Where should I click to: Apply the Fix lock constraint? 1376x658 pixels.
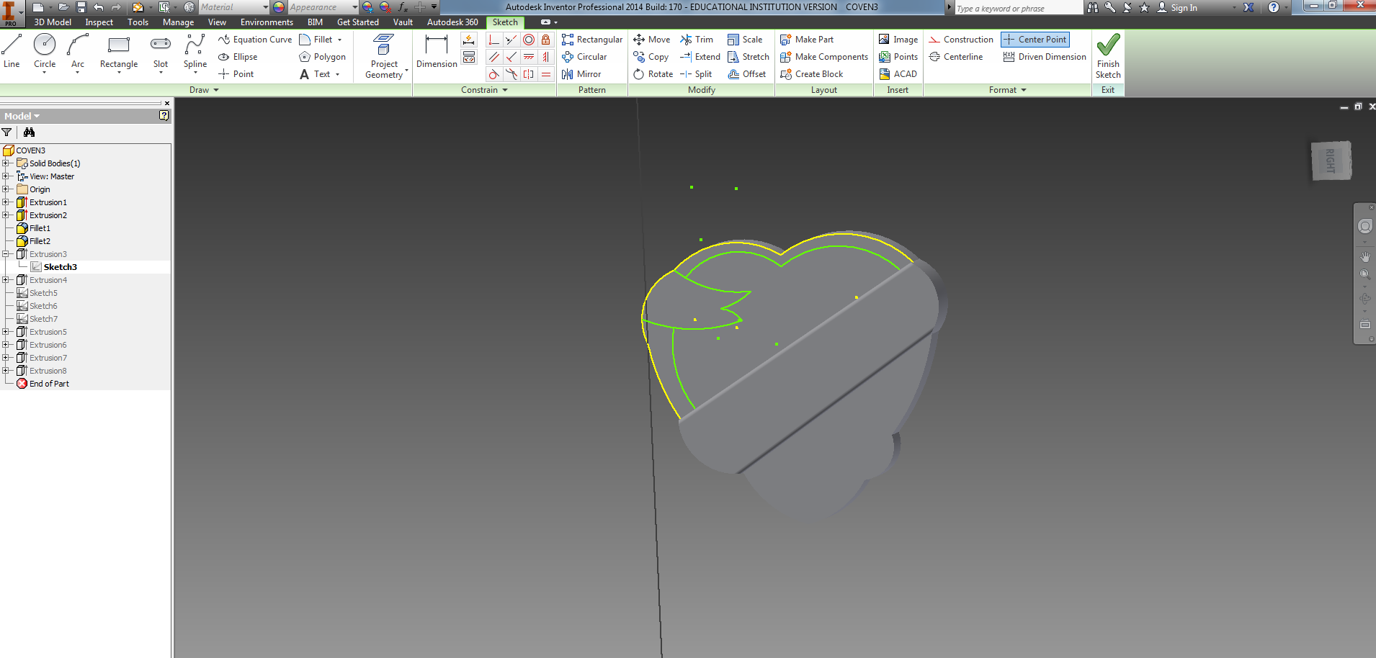tap(546, 40)
